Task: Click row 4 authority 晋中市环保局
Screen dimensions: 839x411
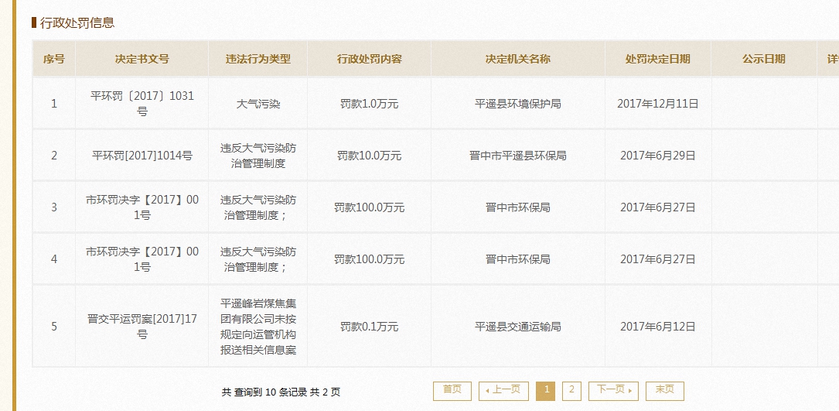Action: pyautogui.click(x=518, y=259)
